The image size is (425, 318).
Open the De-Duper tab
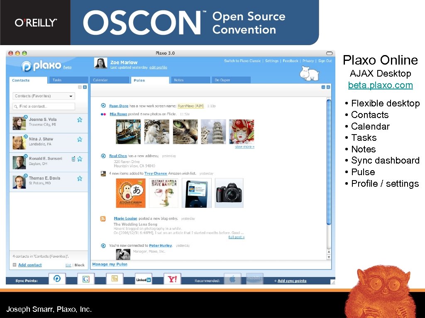[x=227, y=80]
